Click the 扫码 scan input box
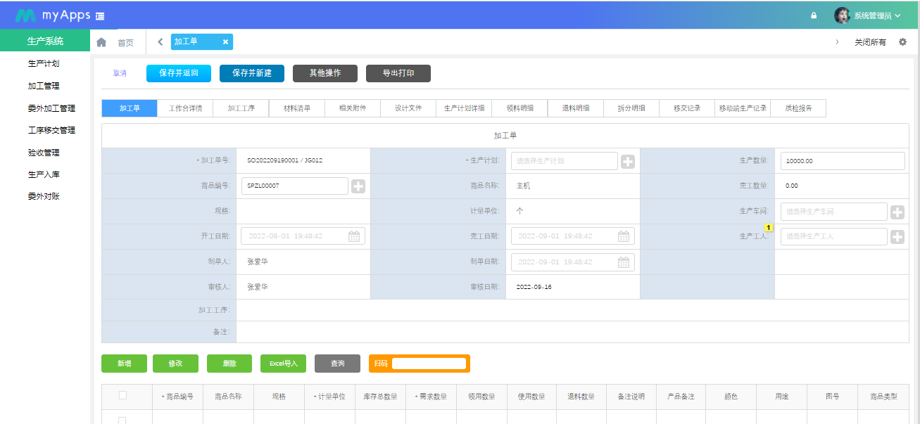 [x=429, y=364]
